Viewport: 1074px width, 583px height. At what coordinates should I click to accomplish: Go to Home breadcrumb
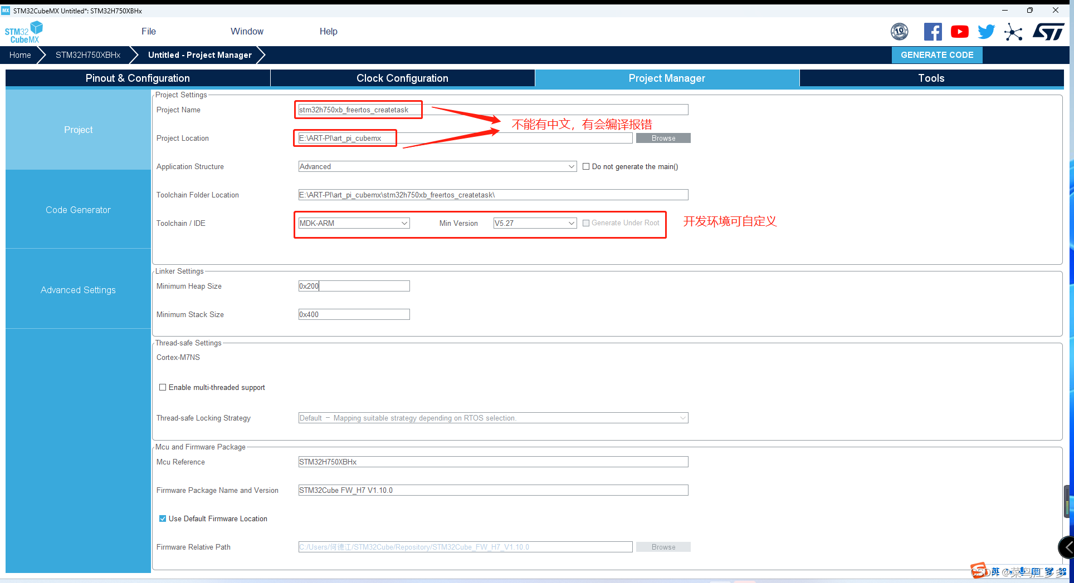(x=20, y=55)
